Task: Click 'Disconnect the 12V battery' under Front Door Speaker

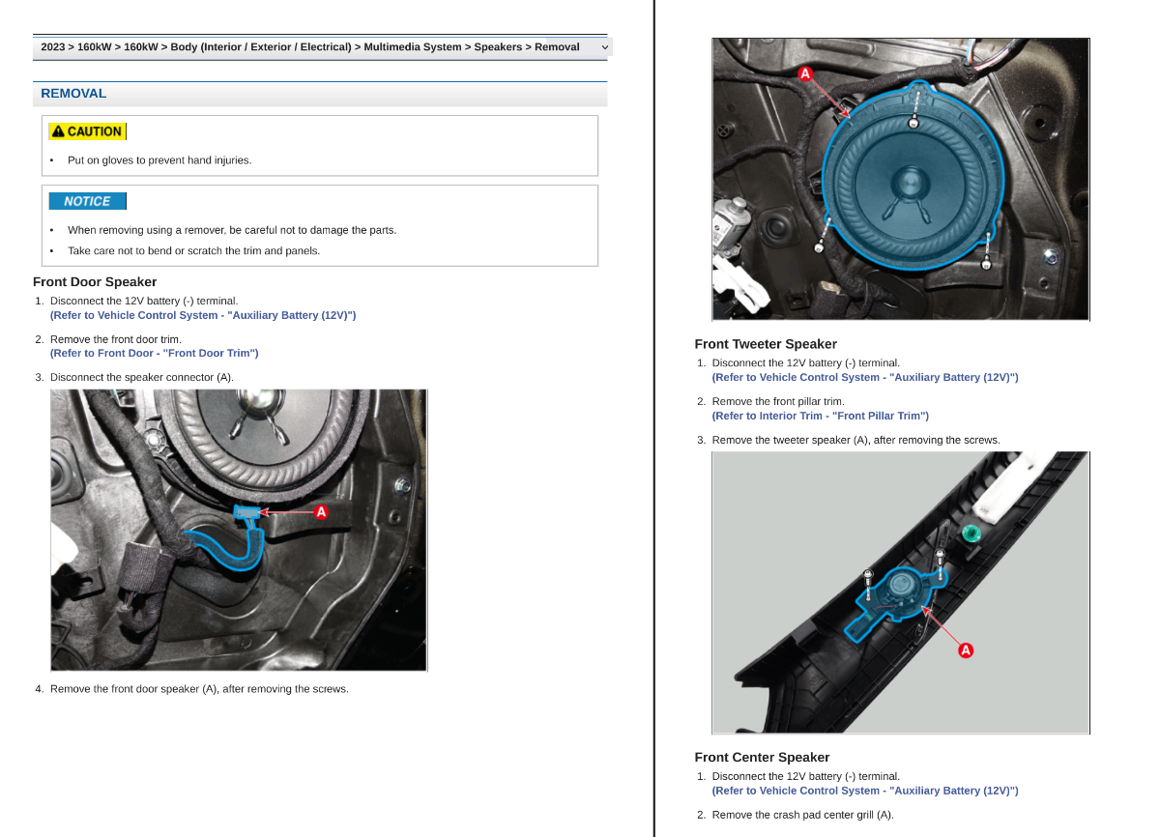Action: (144, 301)
